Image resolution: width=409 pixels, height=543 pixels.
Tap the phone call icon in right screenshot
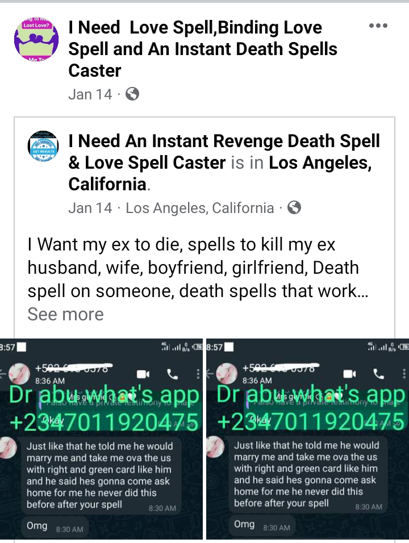point(378,374)
